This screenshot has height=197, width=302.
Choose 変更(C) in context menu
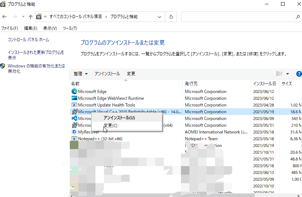coord(127,126)
